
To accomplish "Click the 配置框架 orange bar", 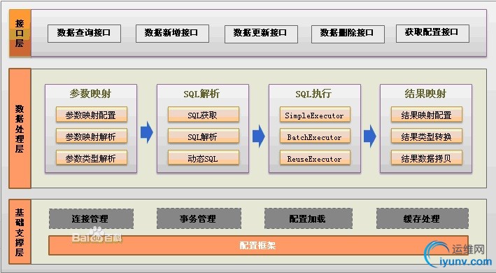I will click(x=258, y=246).
